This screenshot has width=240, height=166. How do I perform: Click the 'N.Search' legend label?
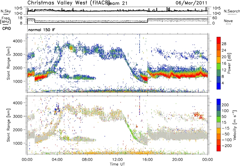[x=232, y=11]
